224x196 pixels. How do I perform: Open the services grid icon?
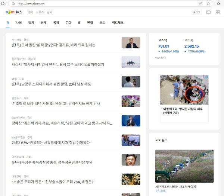[x=218, y=12]
